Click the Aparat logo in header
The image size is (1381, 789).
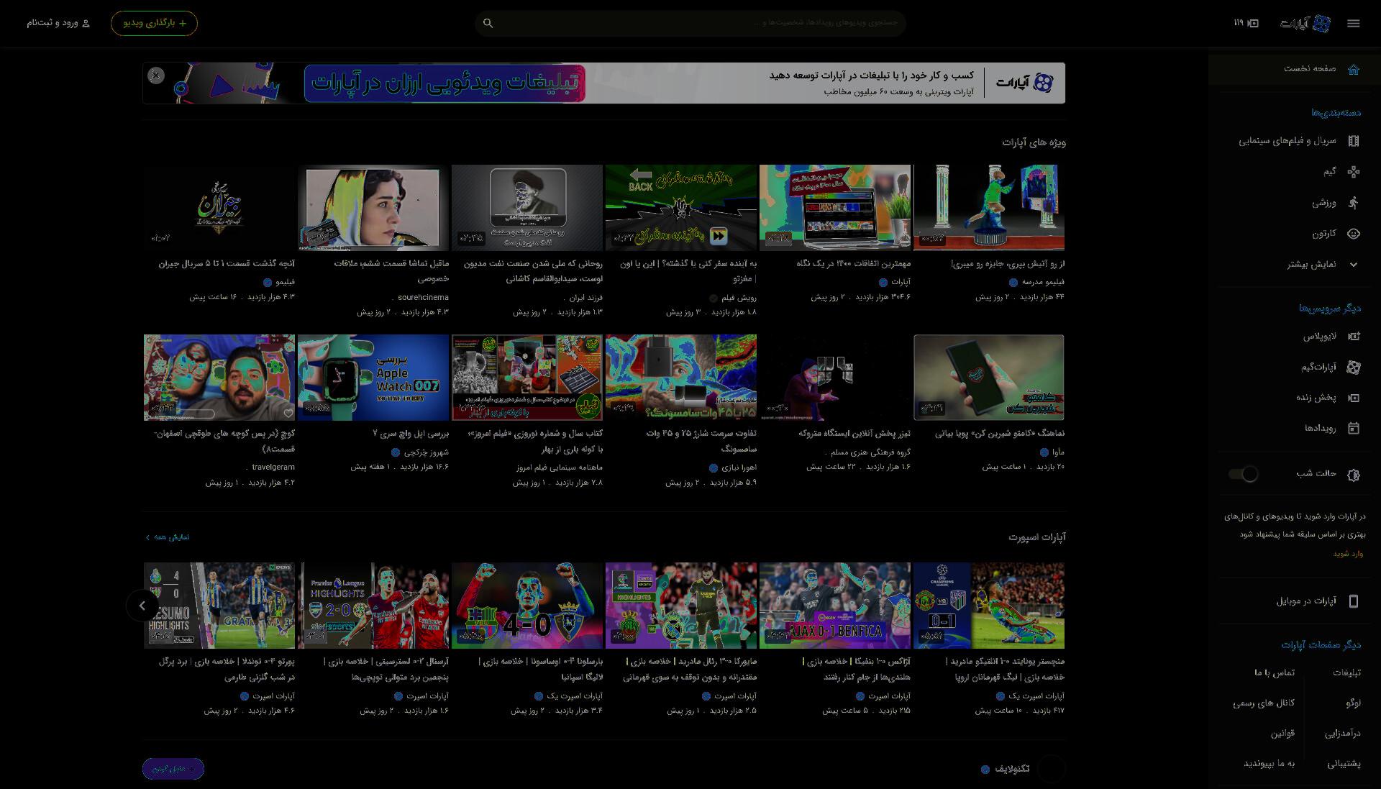[x=1305, y=24]
